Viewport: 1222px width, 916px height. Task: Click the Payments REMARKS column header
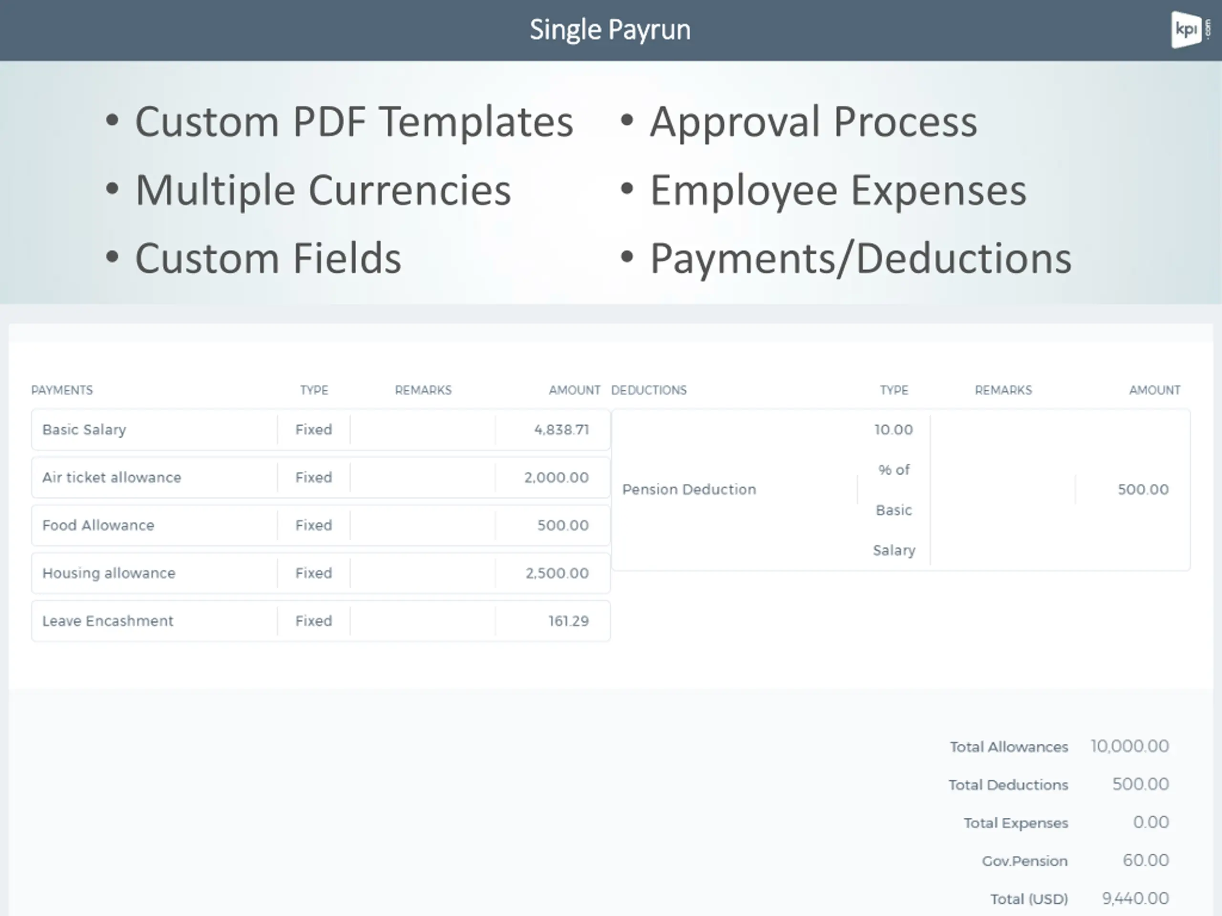423,390
